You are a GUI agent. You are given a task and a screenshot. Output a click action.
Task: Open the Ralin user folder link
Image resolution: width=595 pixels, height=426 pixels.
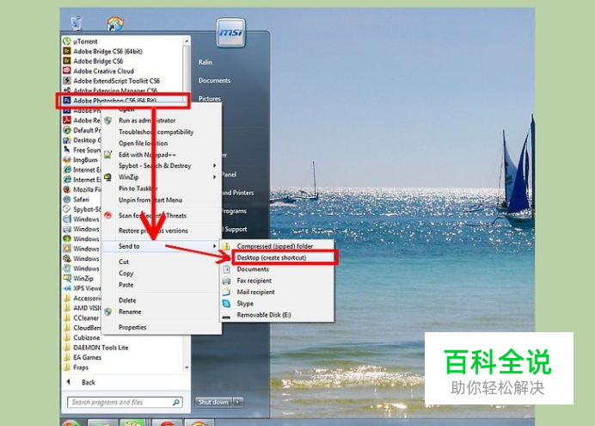point(205,62)
